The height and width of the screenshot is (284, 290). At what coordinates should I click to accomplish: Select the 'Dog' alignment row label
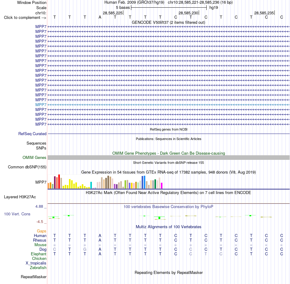click(x=43, y=250)
